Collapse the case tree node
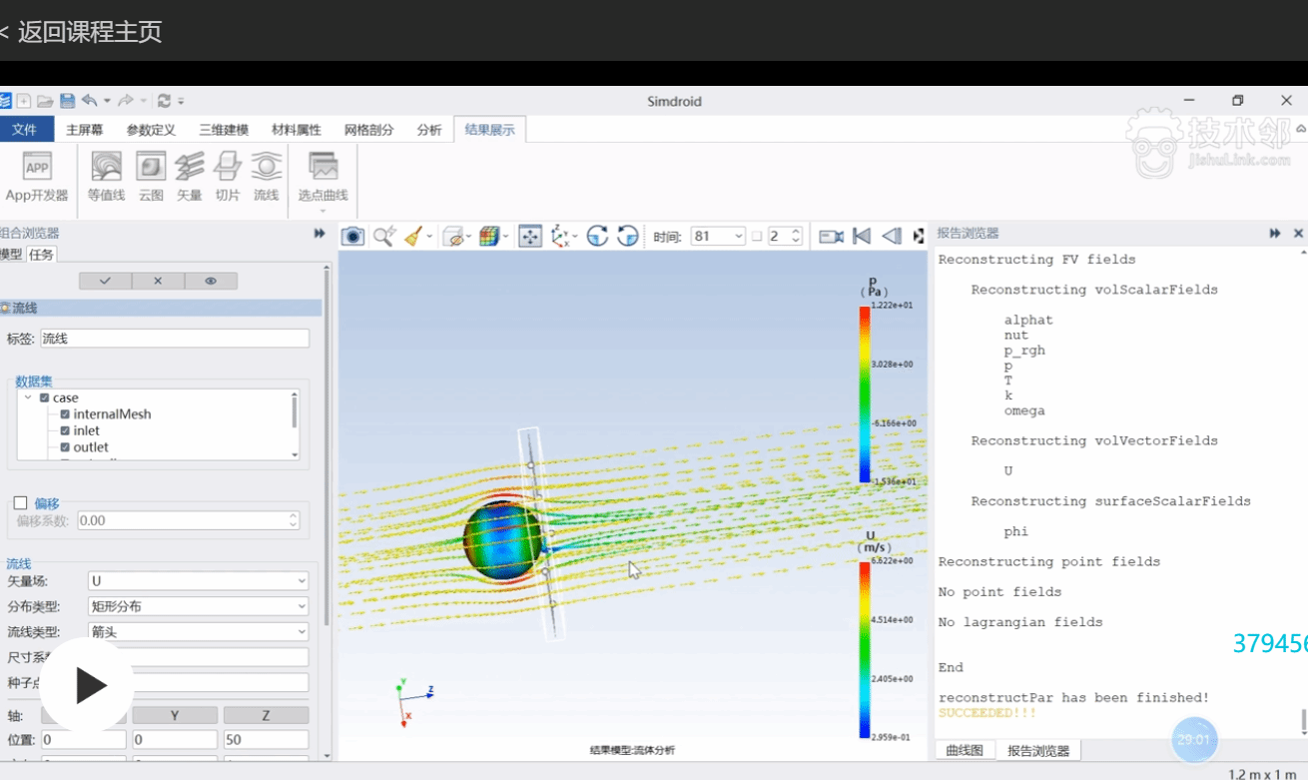 coord(28,397)
